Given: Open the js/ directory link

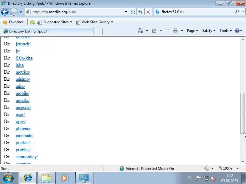Looking at the screenshot, I should pyautogui.click(x=18, y=51).
